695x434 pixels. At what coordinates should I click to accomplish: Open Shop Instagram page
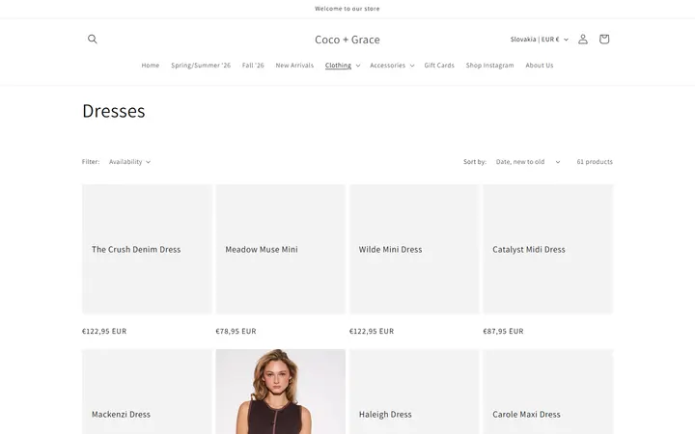click(489, 66)
